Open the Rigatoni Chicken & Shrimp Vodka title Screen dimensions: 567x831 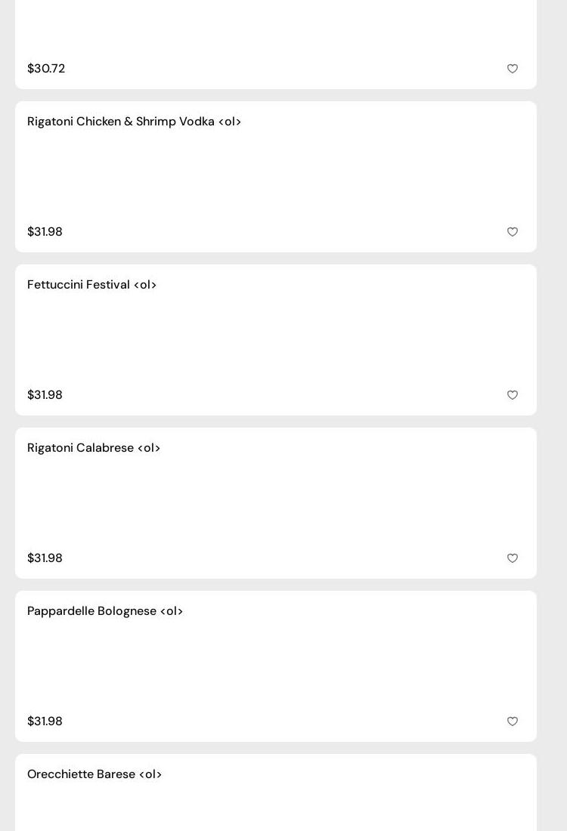click(x=134, y=122)
